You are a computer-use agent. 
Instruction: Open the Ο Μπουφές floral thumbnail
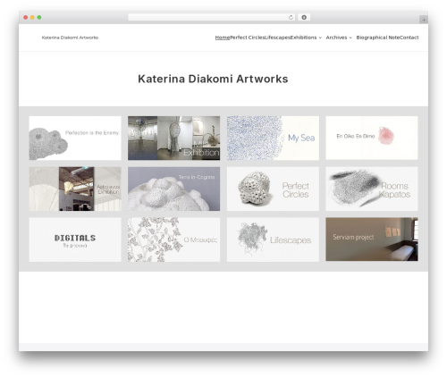tap(174, 239)
